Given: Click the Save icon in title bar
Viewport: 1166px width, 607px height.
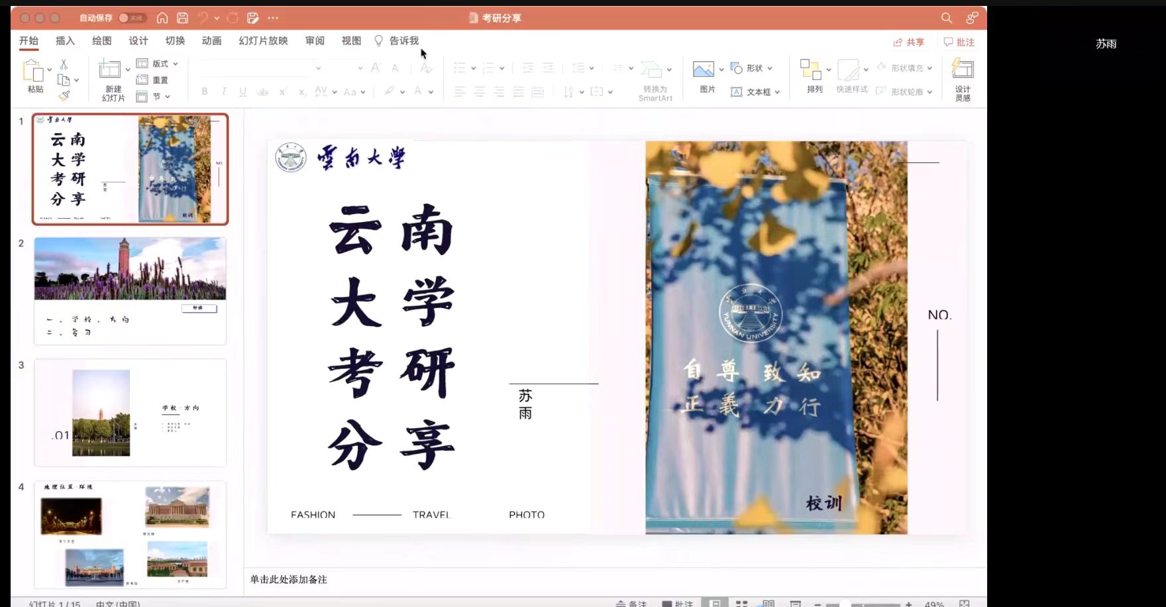Looking at the screenshot, I should (182, 18).
